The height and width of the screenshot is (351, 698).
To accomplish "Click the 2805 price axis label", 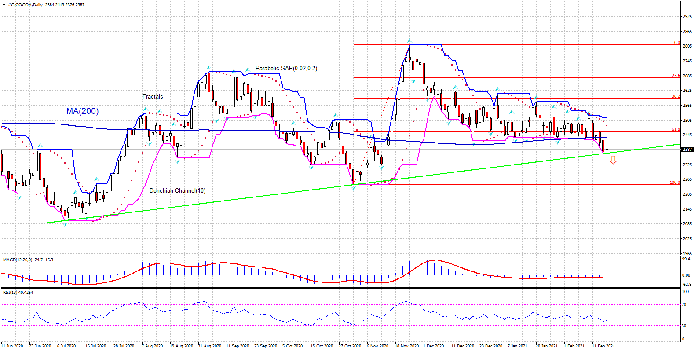I will coord(687,46).
